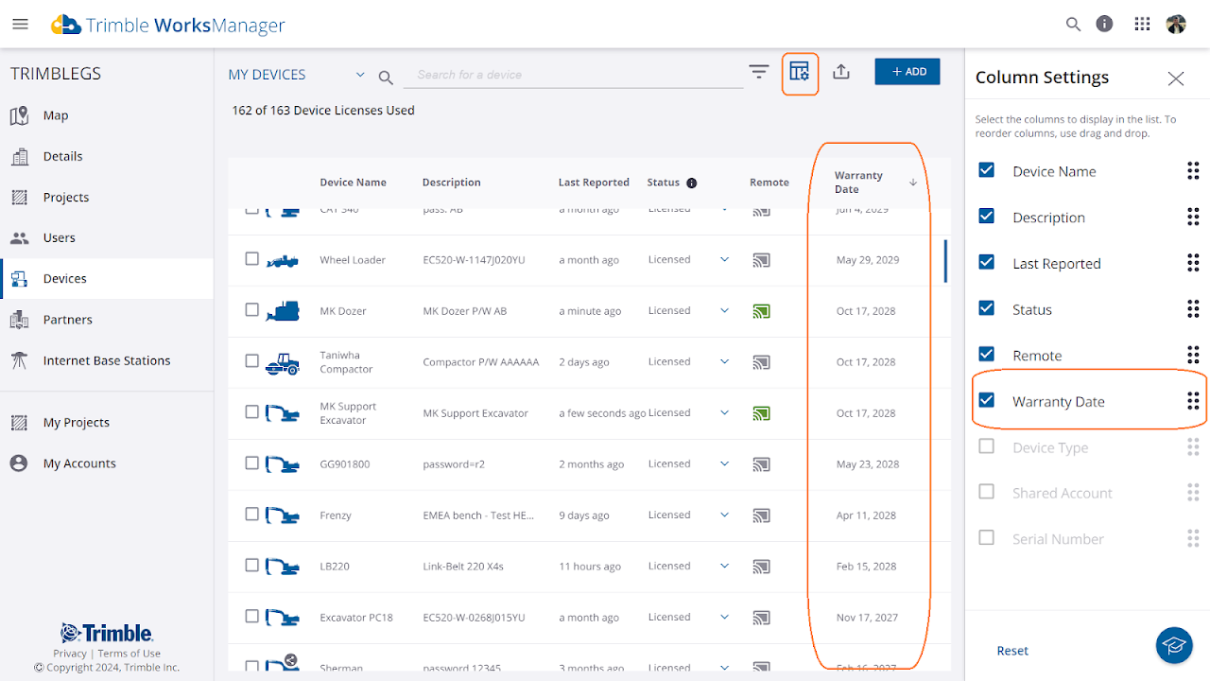Click the Trimble WorksManager logo
This screenshot has height=681, width=1210.
[167, 25]
